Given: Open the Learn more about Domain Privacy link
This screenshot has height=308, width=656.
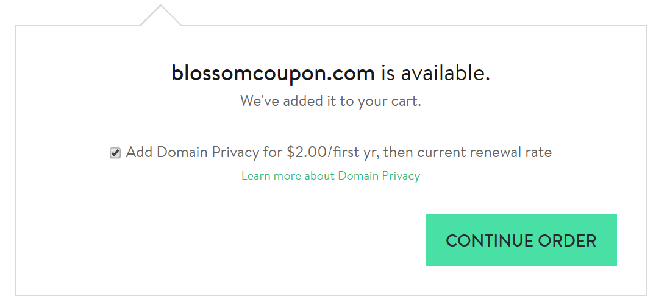Looking at the screenshot, I should tap(330, 175).
